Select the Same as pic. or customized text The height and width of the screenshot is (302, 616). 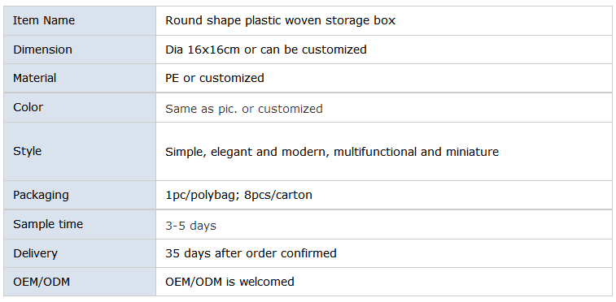(244, 109)
